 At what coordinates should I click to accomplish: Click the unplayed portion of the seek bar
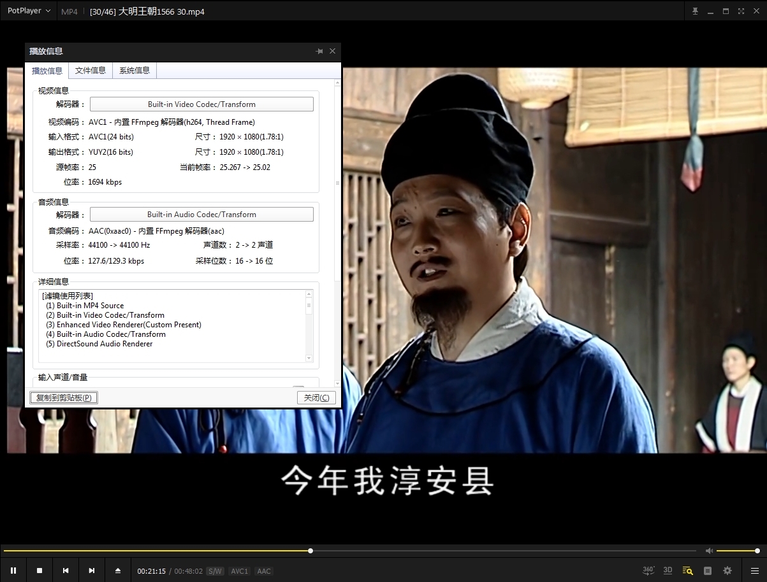pos(504,551)
